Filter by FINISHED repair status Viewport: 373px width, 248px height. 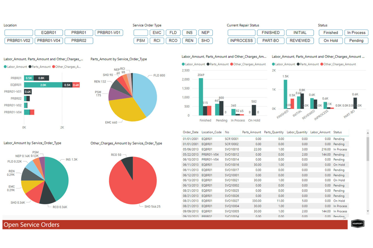[x=270, y=33]
